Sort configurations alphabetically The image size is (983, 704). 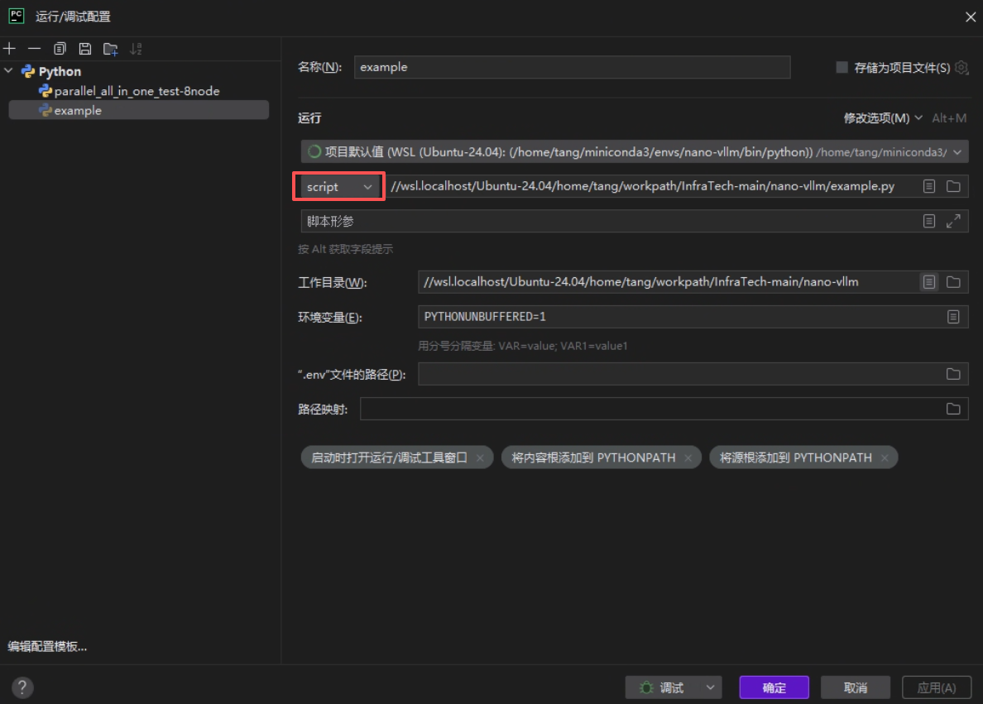tap(136, 48)
